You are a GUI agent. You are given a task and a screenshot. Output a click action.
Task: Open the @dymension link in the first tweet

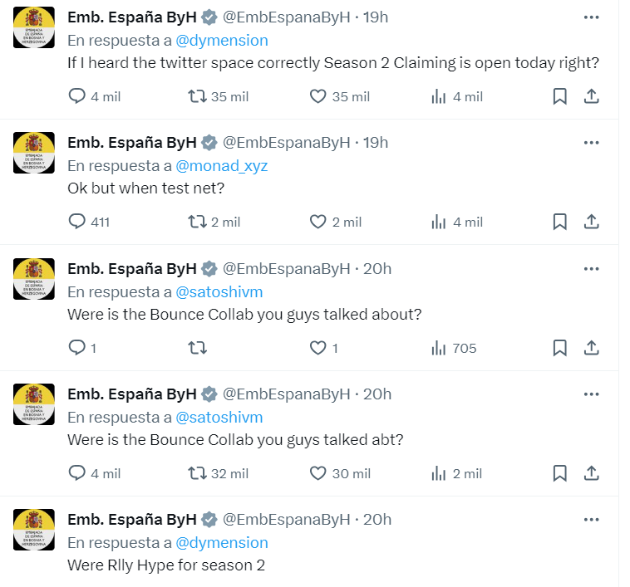point(222,41)
